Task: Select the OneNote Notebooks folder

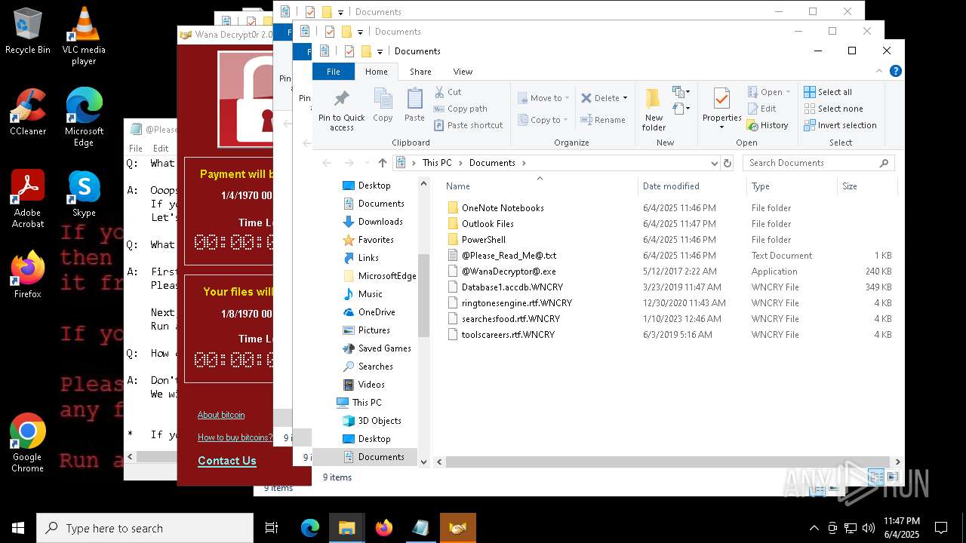Action: [503, 208]
